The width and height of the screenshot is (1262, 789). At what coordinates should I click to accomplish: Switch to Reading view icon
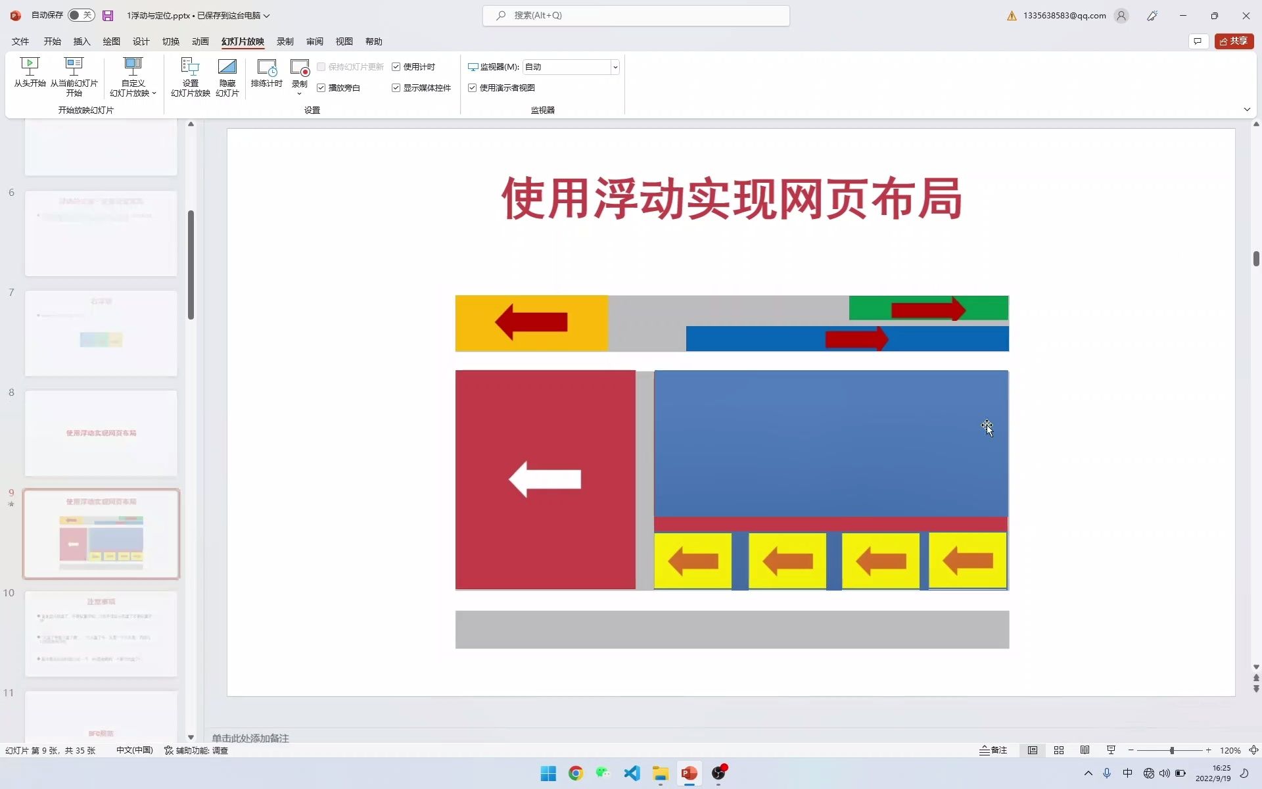click(1085, 750)
